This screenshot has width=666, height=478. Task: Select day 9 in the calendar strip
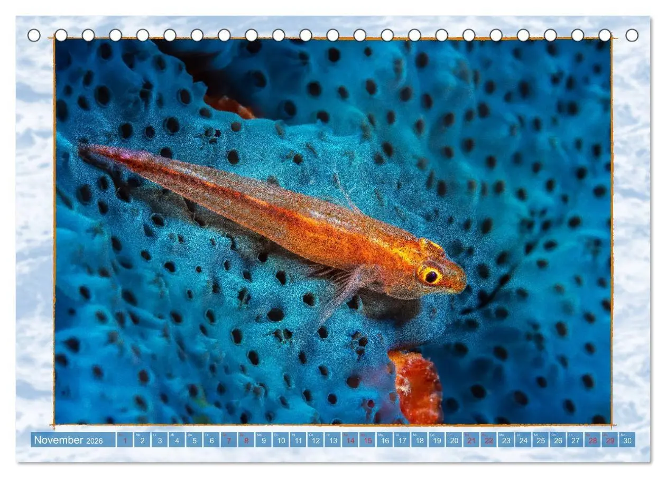coord(264,440)
